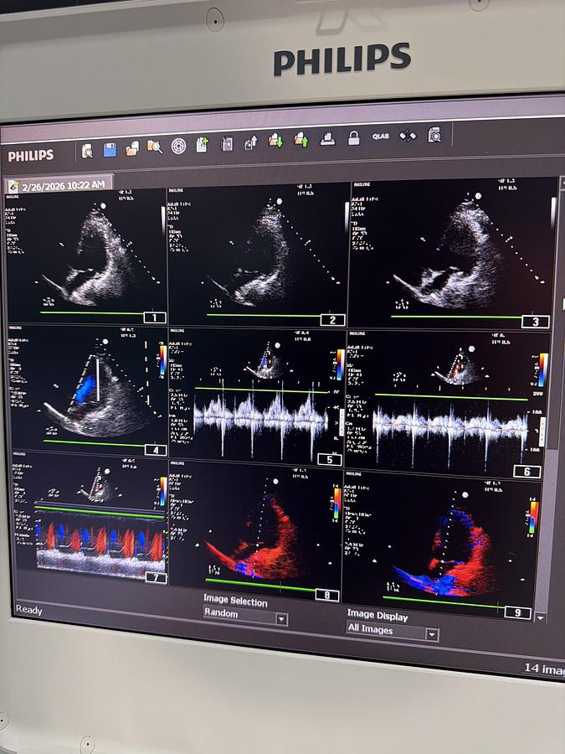Select spectral Doppler thumbnail 5
This screenshot has height=754, width=565.
[257, 397]
